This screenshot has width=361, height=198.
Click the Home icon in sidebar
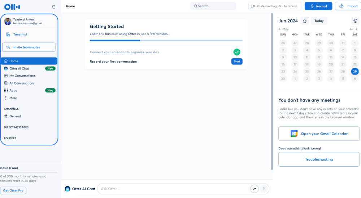pyautogui.click(x=6, y=61)
